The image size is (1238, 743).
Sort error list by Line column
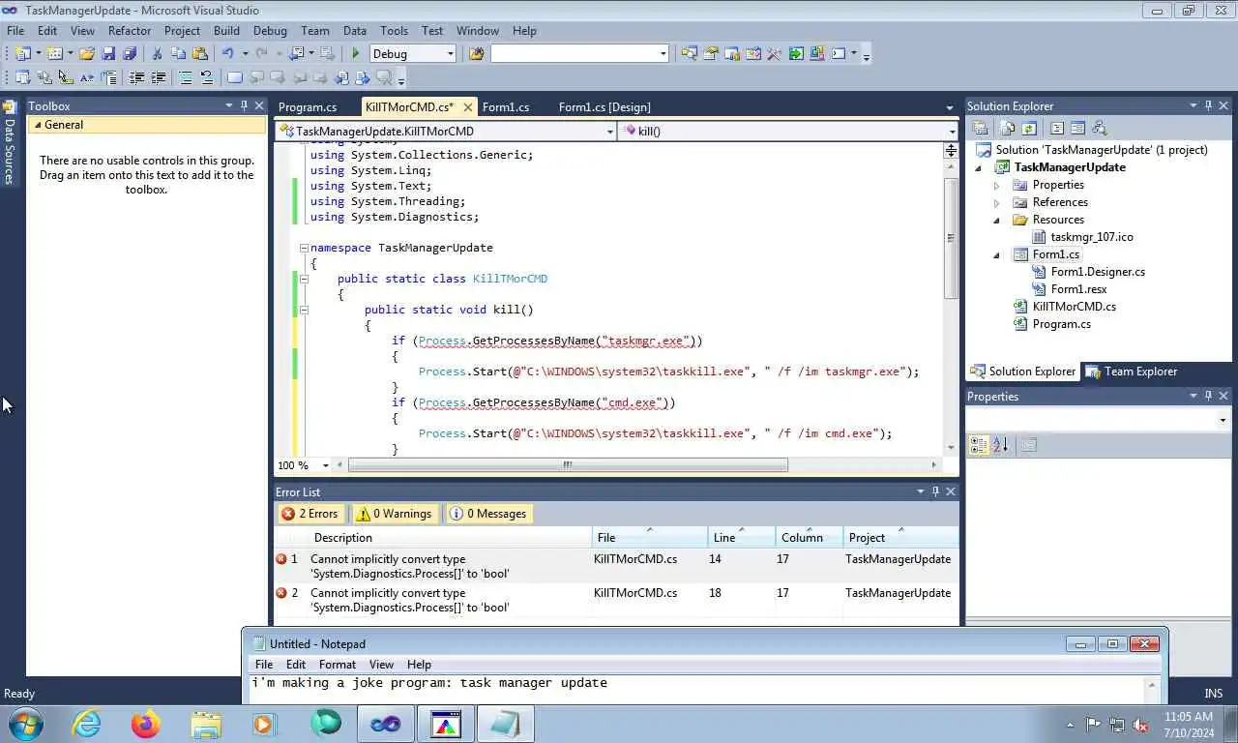tap(742, 538)
